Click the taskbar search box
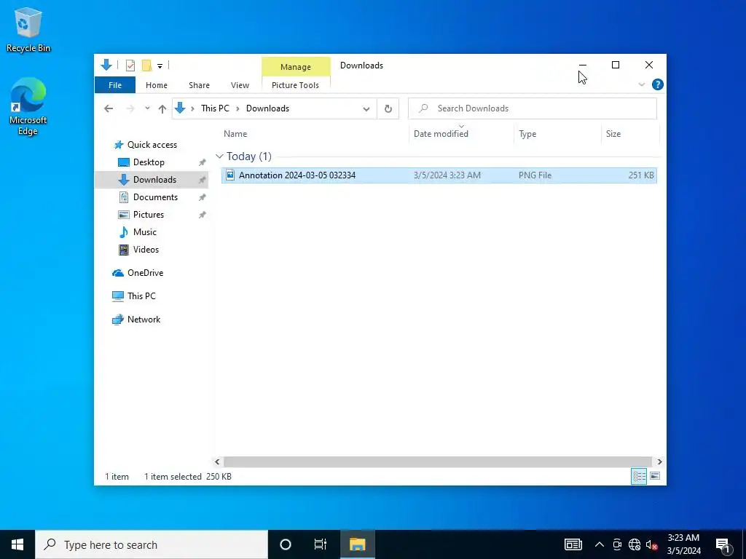This screenshot has width=746, height=559. coord(152,544)
